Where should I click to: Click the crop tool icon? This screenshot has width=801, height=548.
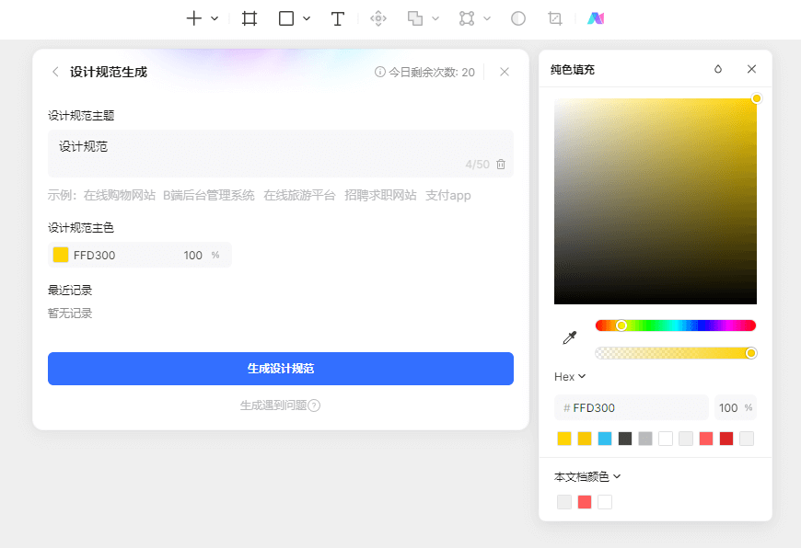click(x=554, y=18)
